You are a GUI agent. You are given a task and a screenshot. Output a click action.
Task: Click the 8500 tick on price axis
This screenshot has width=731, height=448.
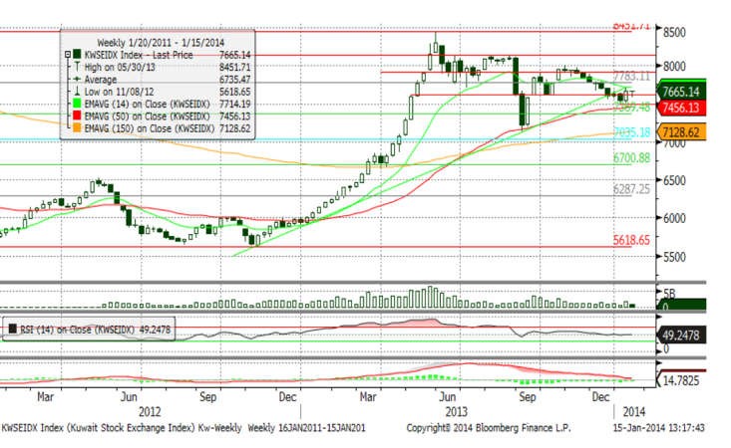tap(674, 32)
